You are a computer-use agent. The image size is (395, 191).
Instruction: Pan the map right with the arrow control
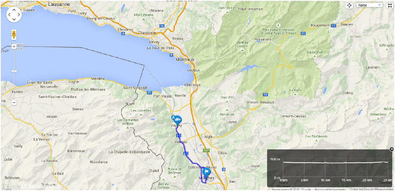[x=19, y=15]
